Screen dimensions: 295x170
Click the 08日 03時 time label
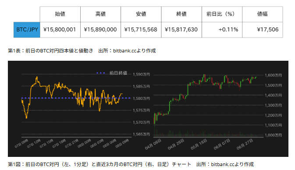point(97,143)
